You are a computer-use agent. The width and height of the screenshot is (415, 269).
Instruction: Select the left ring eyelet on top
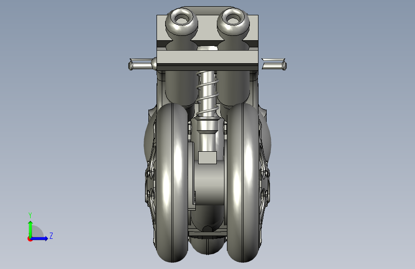181,21
